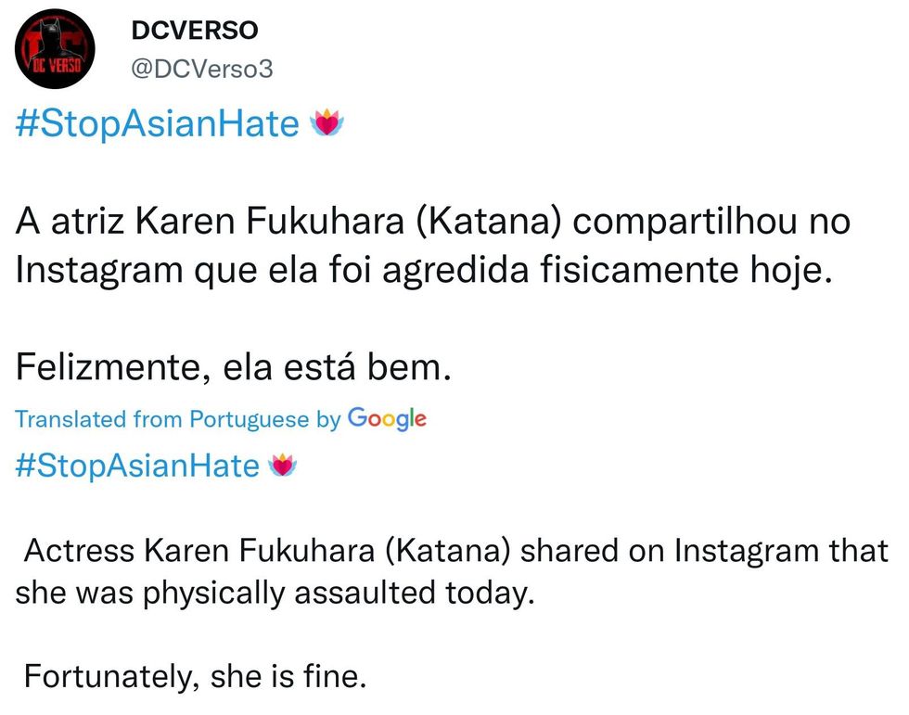
Task: Click the lotus heart emoji beside the first hashtag
Action: click(326, 122)
